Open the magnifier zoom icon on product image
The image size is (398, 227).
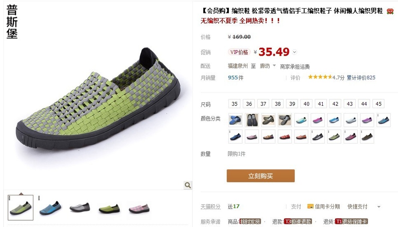click(x=188, y=185)
